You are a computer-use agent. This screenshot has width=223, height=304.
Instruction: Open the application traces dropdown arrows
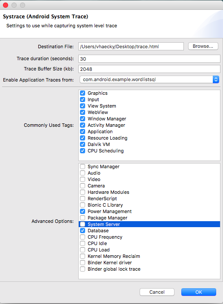(x=216, y=79)
